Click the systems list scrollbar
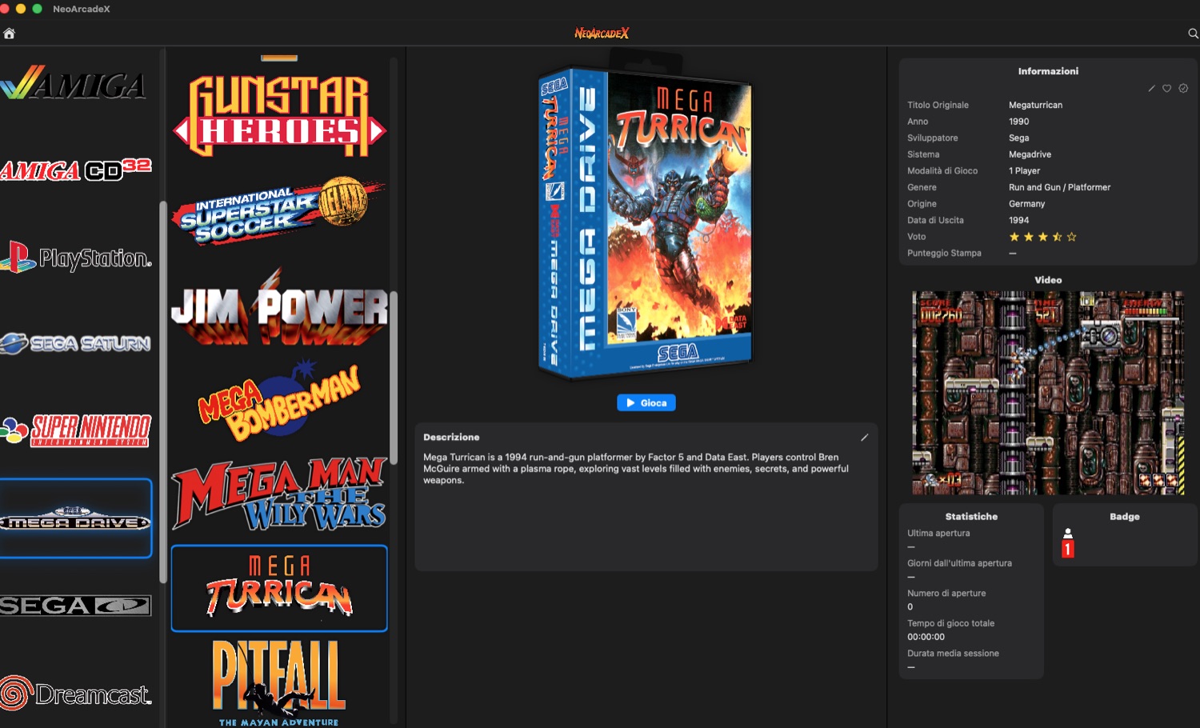The height and width of the screenshot is (728, 1200). click(163, 392)
